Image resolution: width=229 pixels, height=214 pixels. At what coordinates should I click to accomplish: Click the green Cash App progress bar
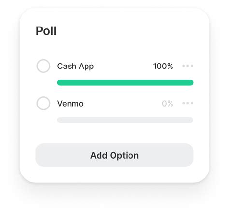click(125, 82)
